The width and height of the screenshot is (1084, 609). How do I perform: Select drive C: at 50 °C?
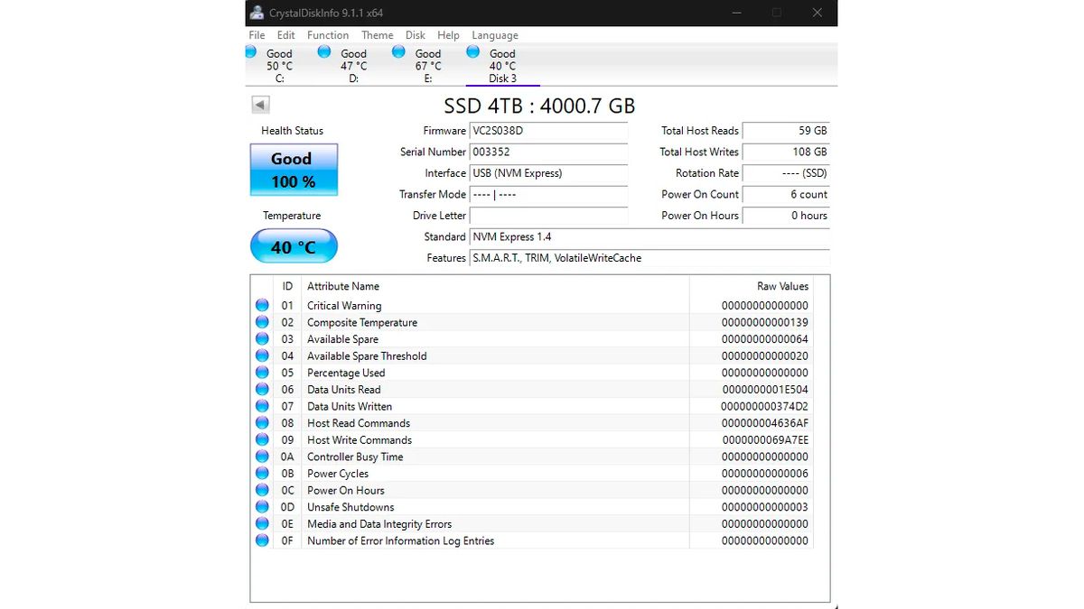pyautogui.click(x=279, y=66)
